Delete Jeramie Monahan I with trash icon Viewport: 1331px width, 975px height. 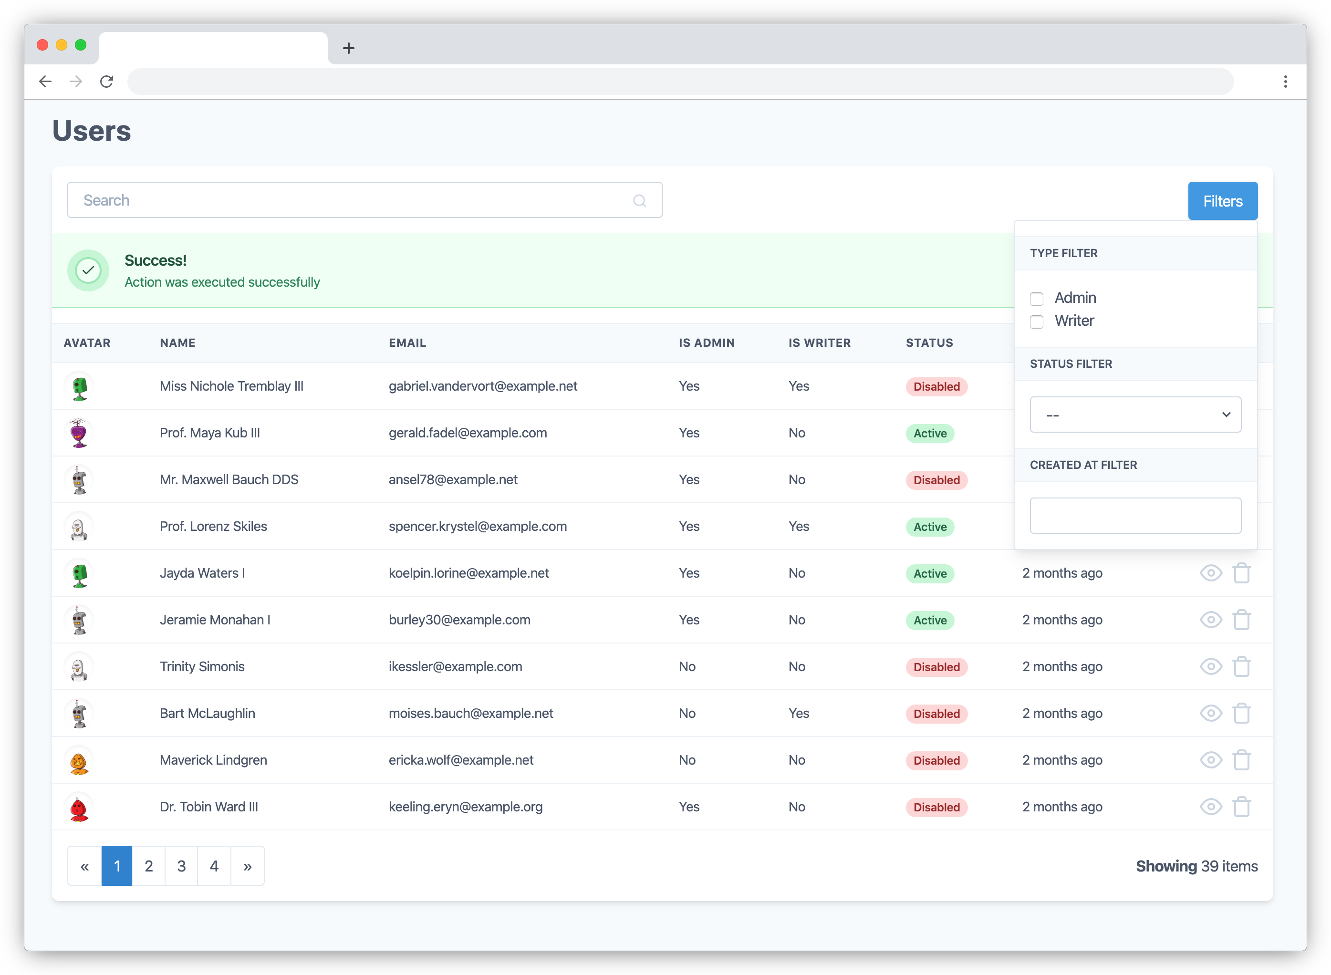pyautogui.click(x=1241, y=620)
